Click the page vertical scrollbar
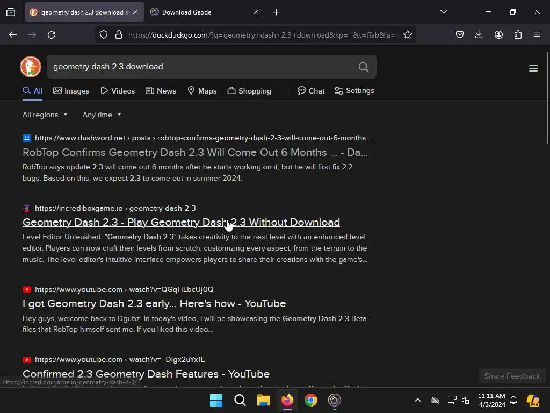The image size is (550, 413). click(547, 98)
